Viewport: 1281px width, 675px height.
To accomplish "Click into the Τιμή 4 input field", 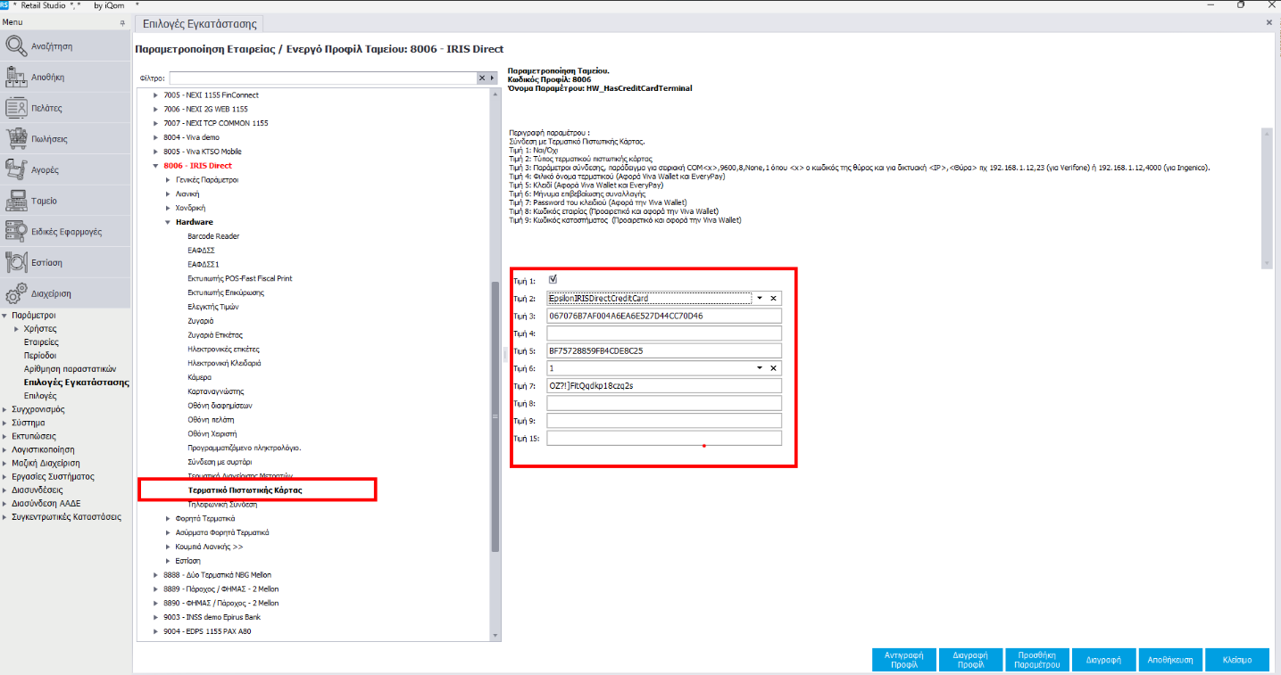I will 664,333.
